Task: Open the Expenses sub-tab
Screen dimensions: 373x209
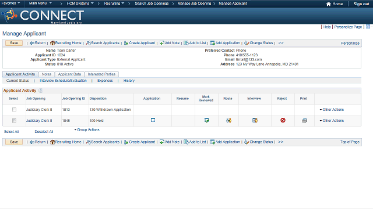Action: 105,81
